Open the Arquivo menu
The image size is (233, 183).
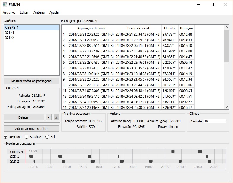(9, 12)
